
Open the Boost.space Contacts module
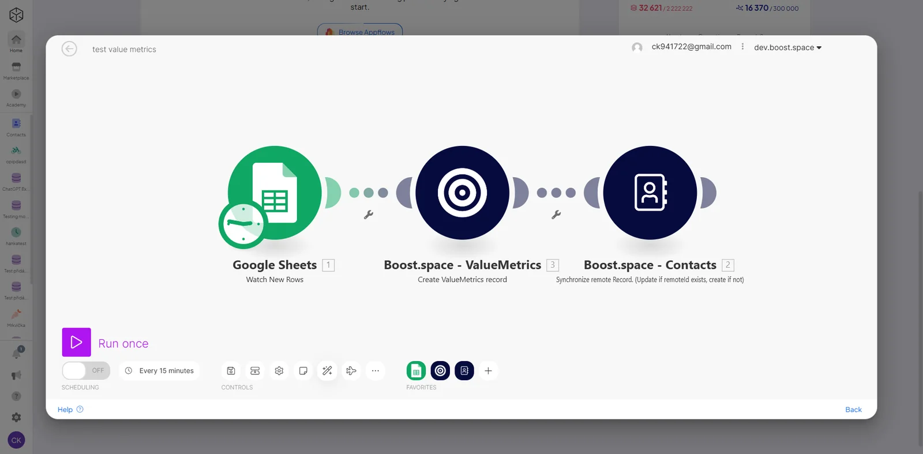pos(650,193)
